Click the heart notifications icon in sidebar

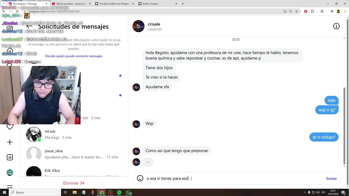(10, 127)
